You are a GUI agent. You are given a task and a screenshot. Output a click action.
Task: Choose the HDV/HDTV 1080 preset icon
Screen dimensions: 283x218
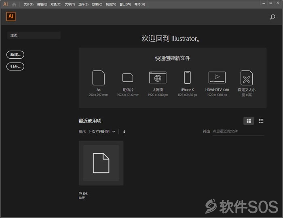(217, 78)
